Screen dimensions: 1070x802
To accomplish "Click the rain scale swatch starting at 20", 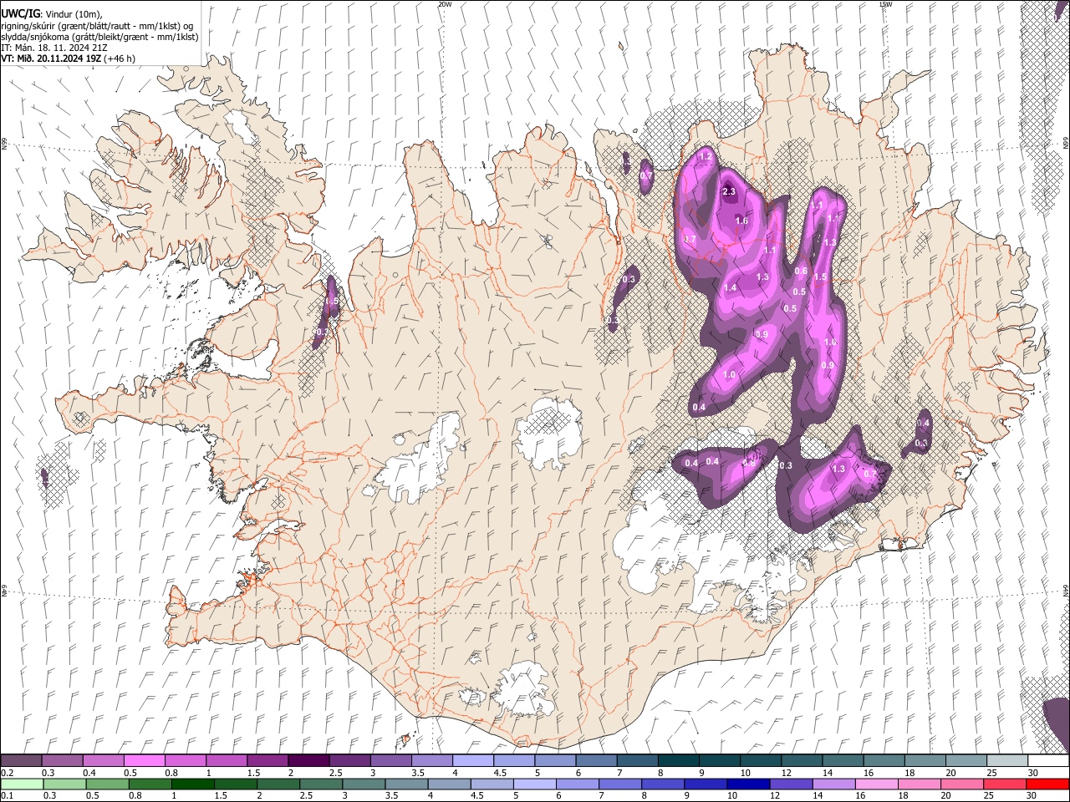I will (x=962, y=784).
